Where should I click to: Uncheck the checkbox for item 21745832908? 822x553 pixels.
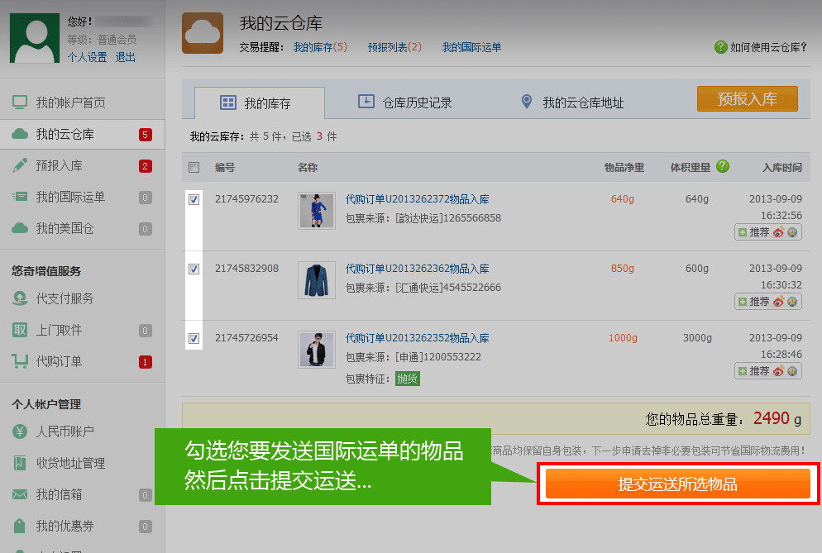(194, 269)
